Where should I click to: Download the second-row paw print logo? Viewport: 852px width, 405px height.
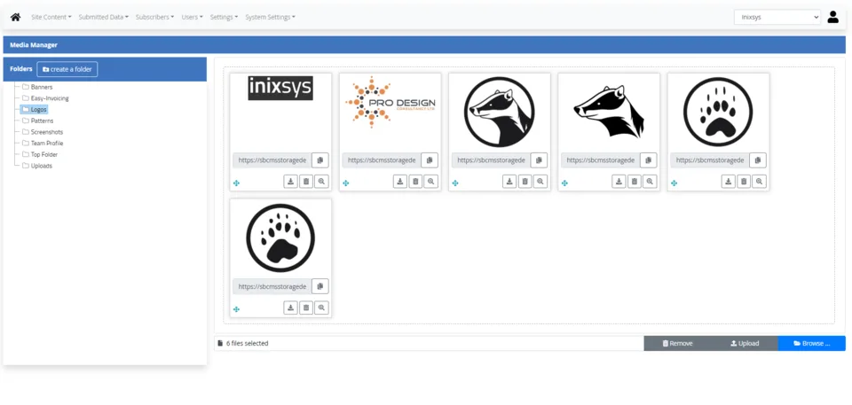(x=291, y=308)
